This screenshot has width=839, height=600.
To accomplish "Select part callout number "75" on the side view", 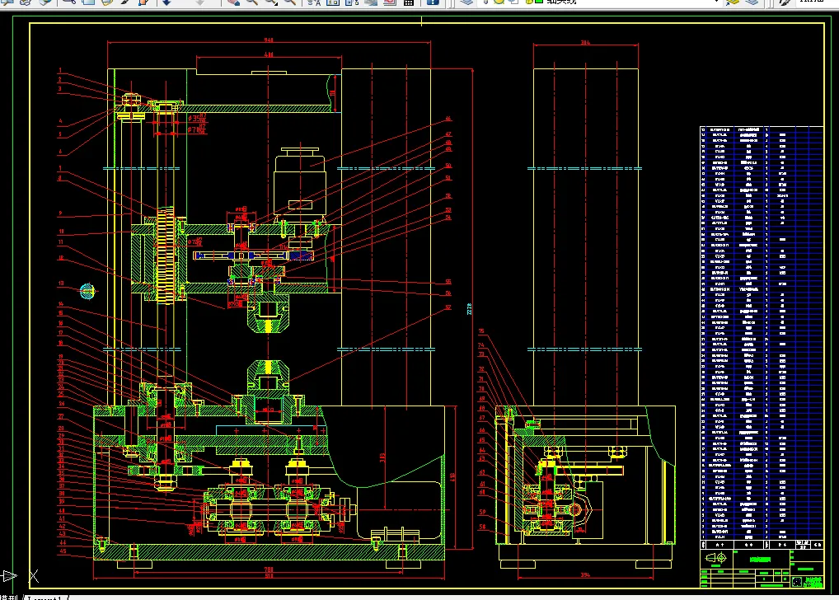I will [481, 331].
